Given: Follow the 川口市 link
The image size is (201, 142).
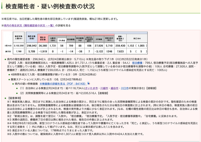Looking at the screenshot, I should (125, 88).
